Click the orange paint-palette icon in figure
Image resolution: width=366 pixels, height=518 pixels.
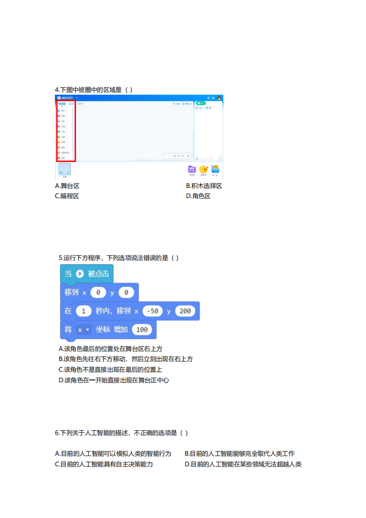(204, 169)
